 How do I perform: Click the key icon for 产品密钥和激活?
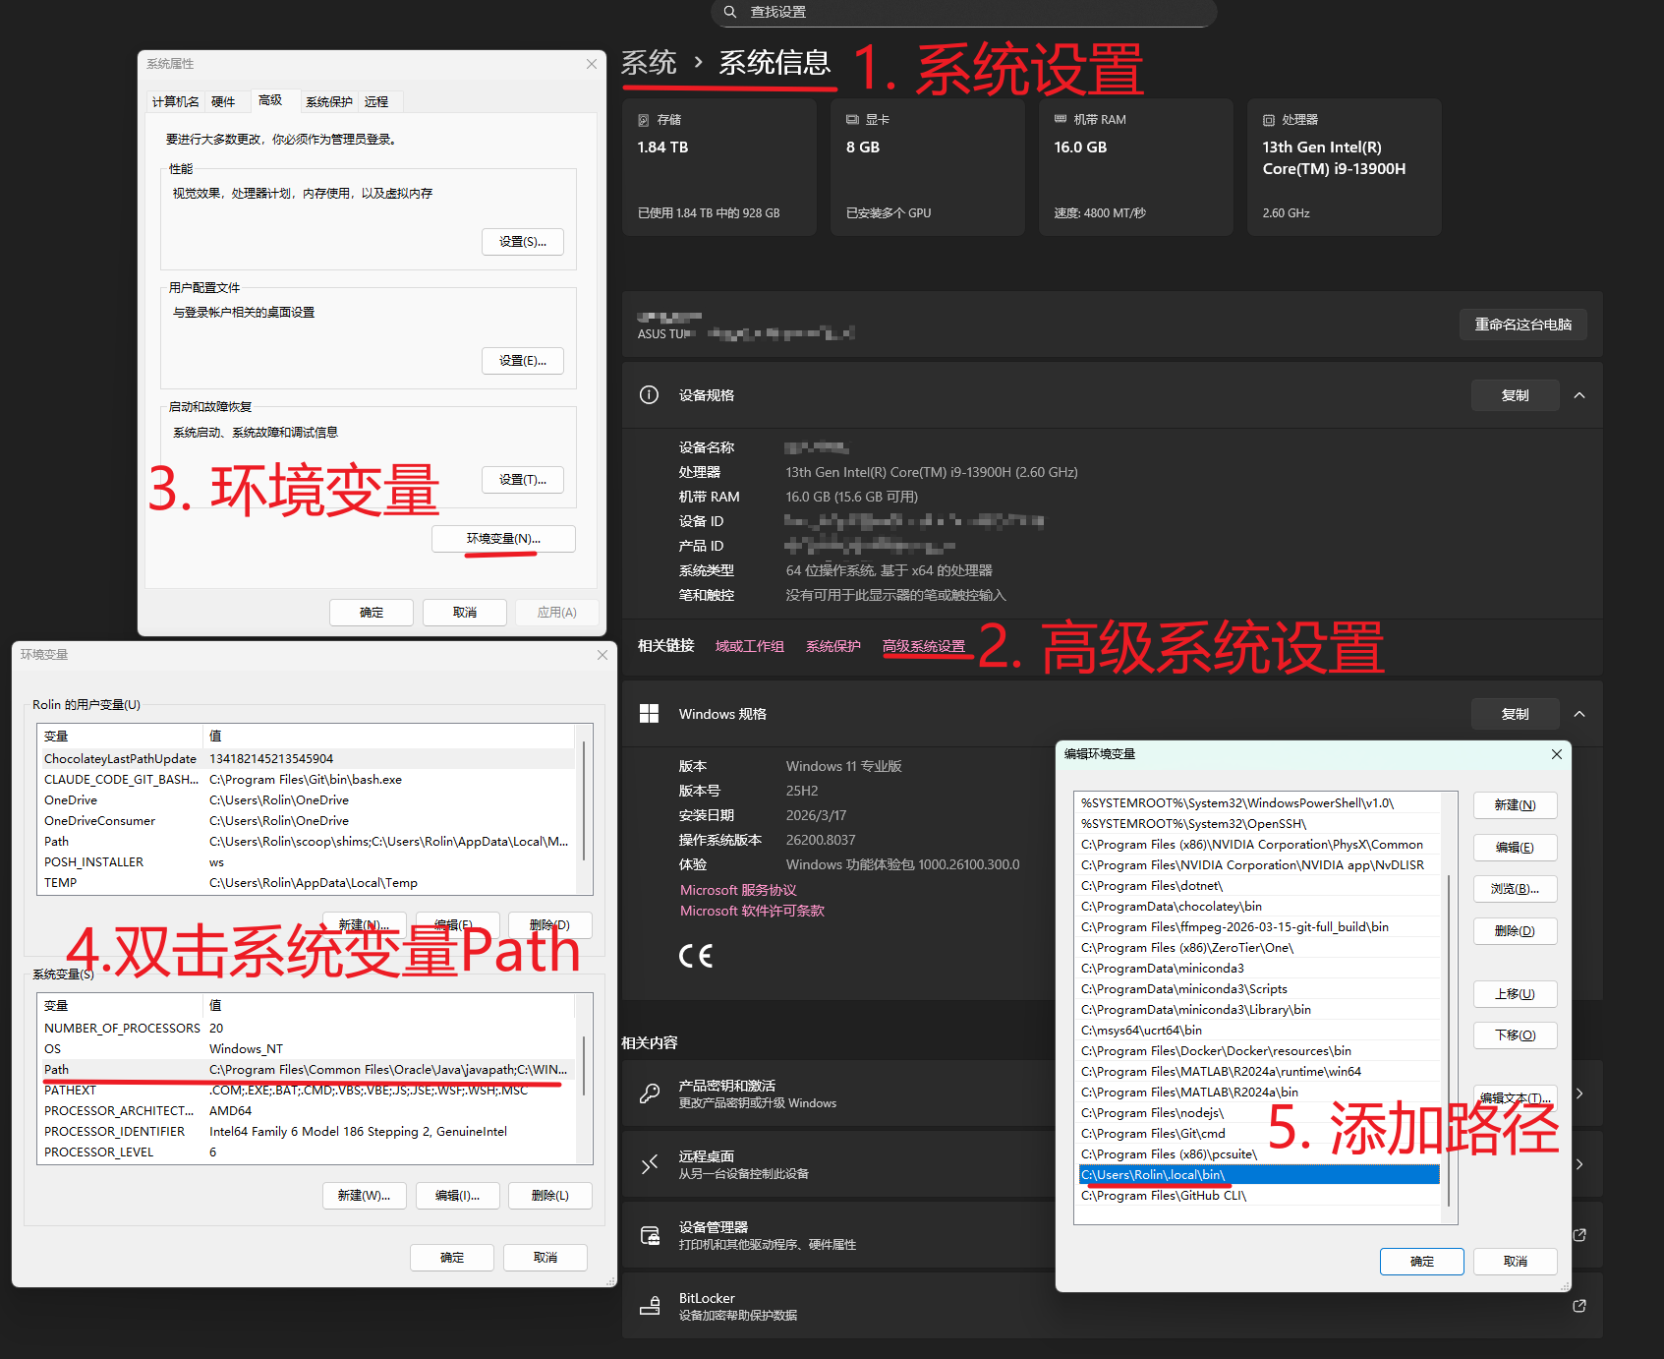point(650,1093)
